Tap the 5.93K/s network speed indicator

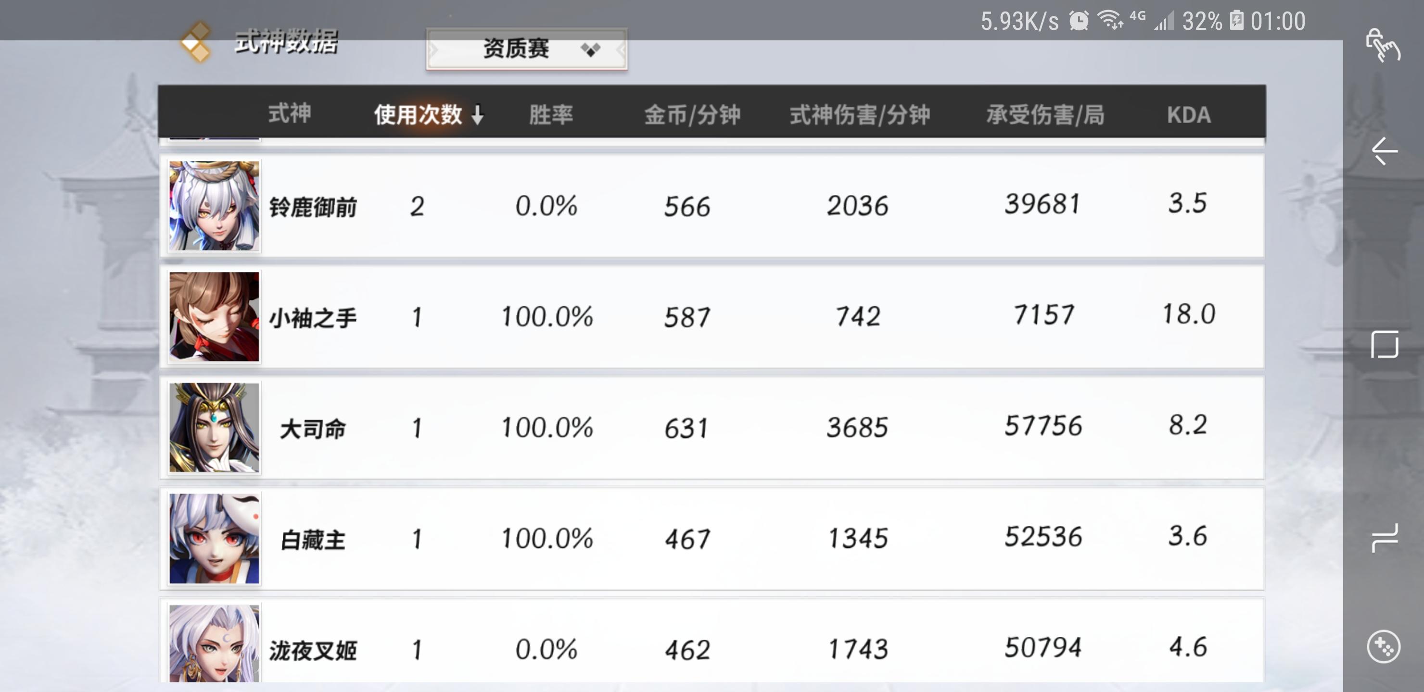[1020, 22]
